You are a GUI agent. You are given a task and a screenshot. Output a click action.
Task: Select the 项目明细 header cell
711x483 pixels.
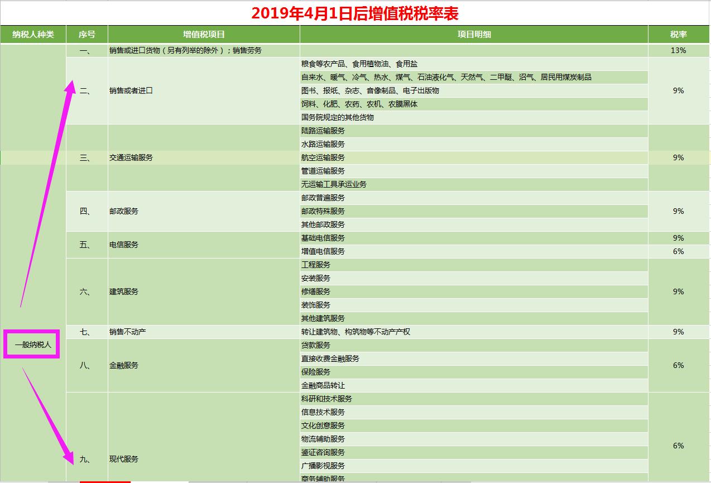coord(473,34)
